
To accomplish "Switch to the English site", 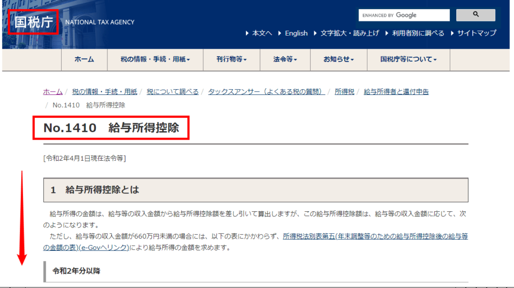I will pos(296,33).
